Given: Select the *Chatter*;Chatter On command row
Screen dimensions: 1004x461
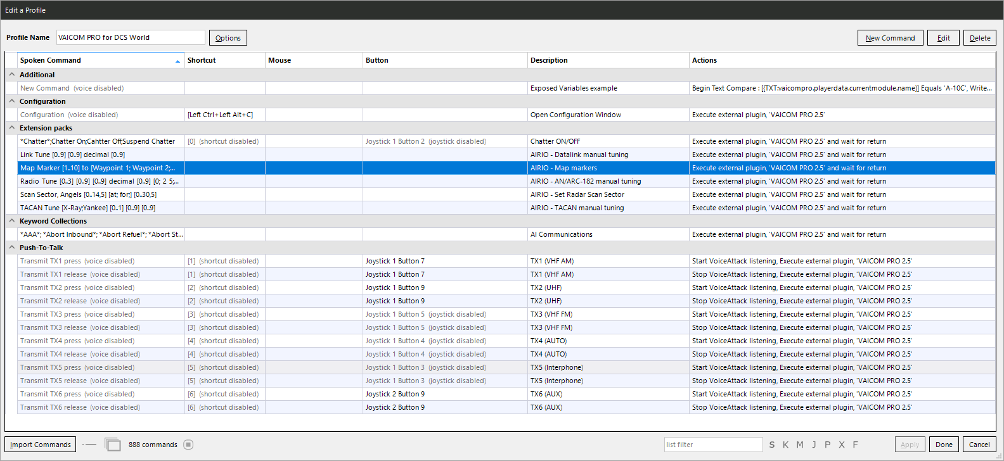Looking at the screenshot, I should [x=506, y=141].
